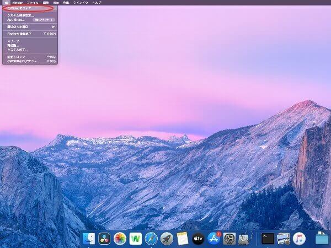Open Finder from the Dock
The image size is (331, 248).
click(x=88, y=239)
